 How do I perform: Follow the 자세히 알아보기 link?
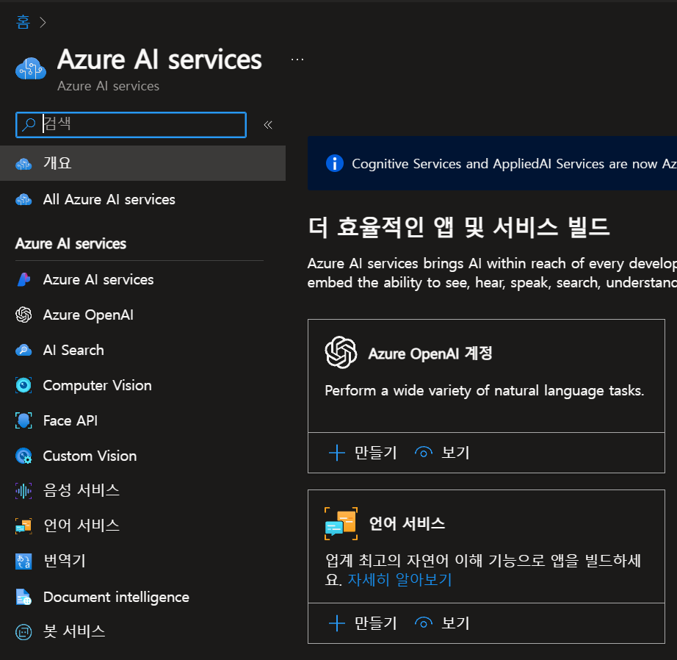[x=399, y=580]
